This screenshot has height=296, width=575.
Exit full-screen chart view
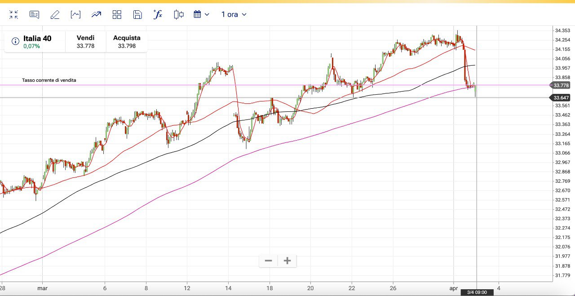(x=14, y=15)
